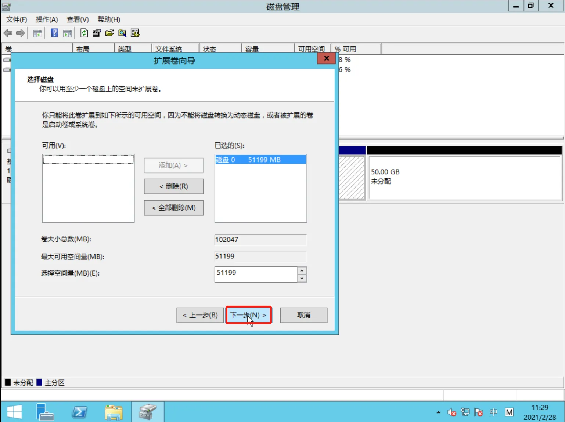Click the back navigation arrow icon
Viewport: 565px width, 422px height.
(8, 33)
